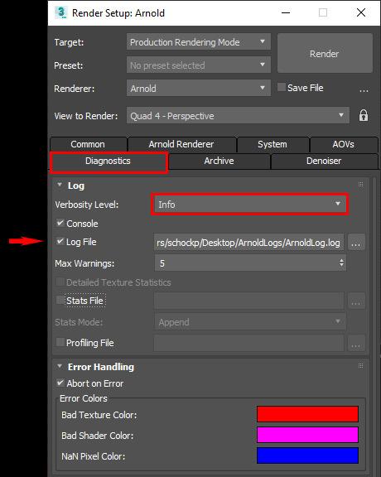Enable the Stats File checkbox
The height and width of the screenshot is (477, 381).
(60, 301)
